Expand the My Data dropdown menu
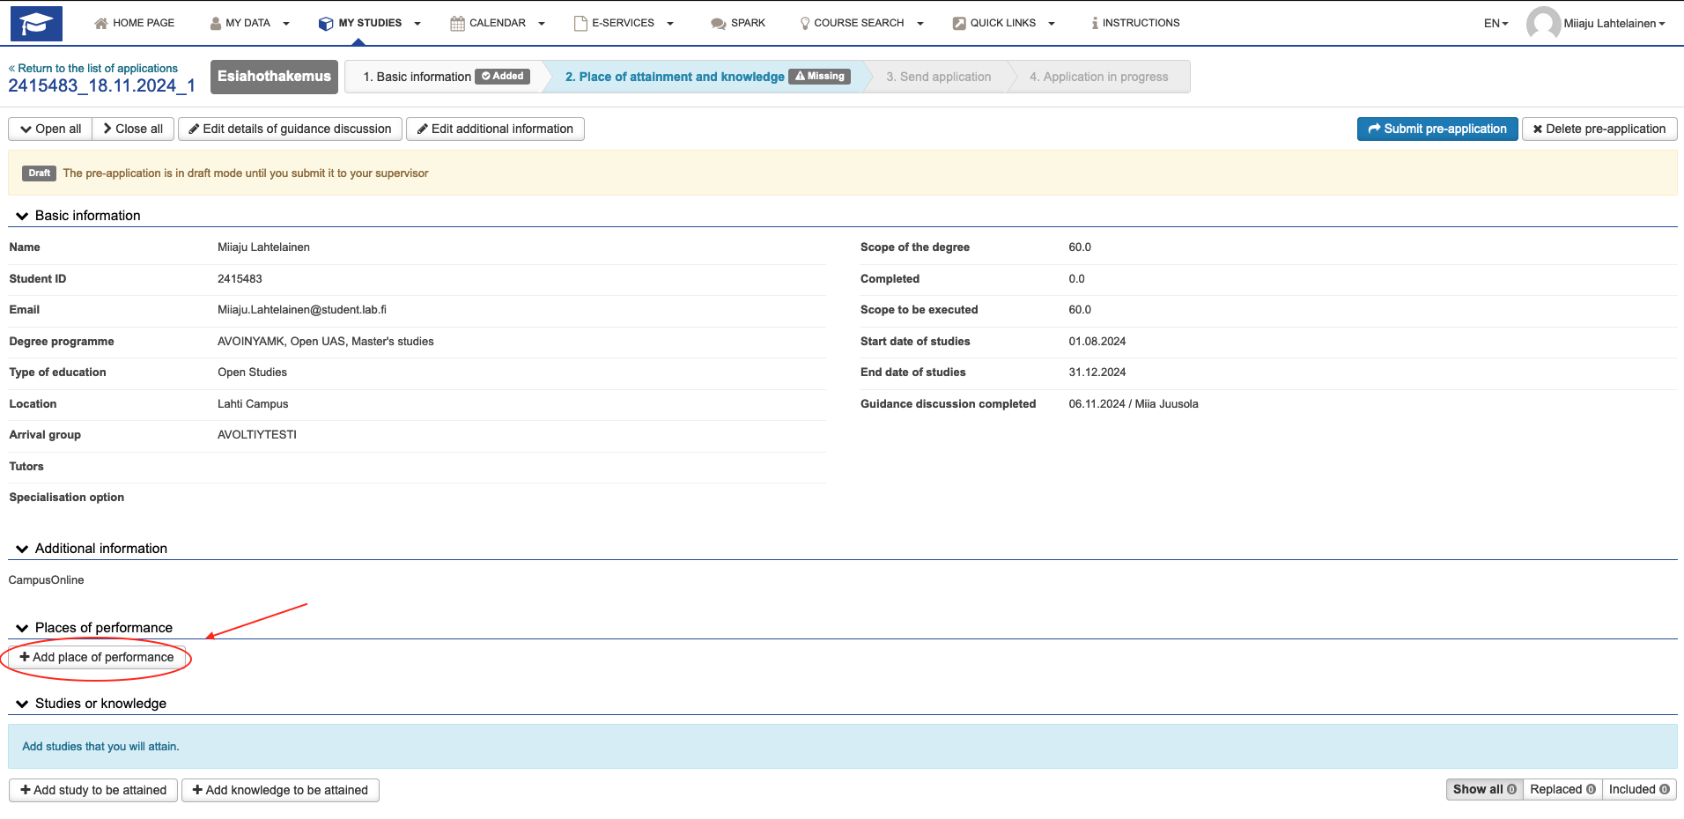 tap(249, 23)
